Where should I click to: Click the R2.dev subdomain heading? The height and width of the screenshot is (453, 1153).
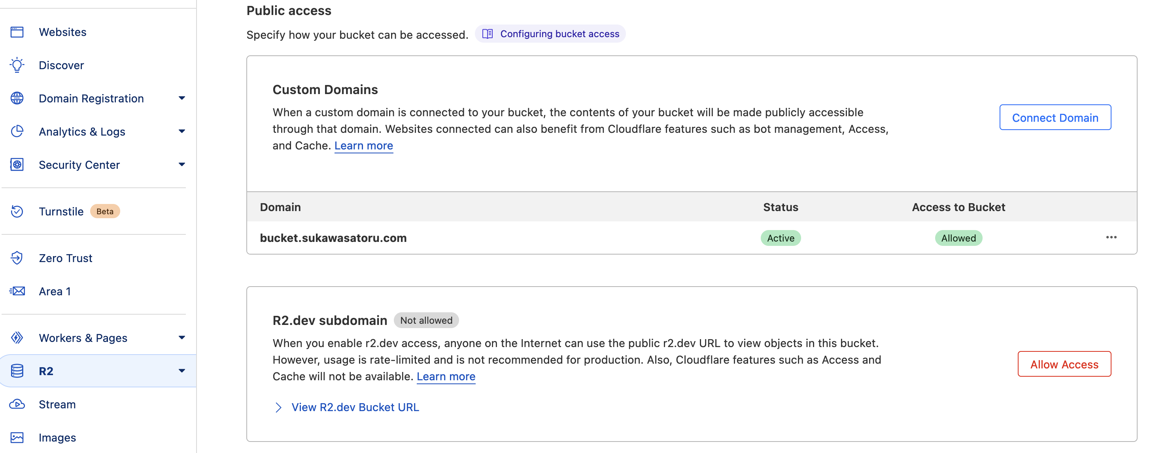329,320
